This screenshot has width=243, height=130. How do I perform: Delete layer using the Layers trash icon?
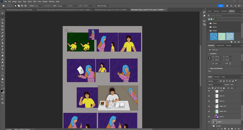239,129
